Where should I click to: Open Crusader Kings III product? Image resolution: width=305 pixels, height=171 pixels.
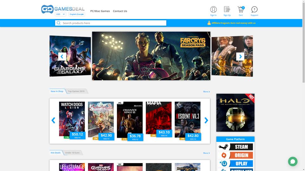130,120
